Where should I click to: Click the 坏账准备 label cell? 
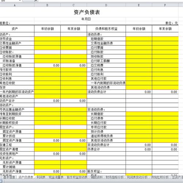pyautogui.click(x=17, y=61)
